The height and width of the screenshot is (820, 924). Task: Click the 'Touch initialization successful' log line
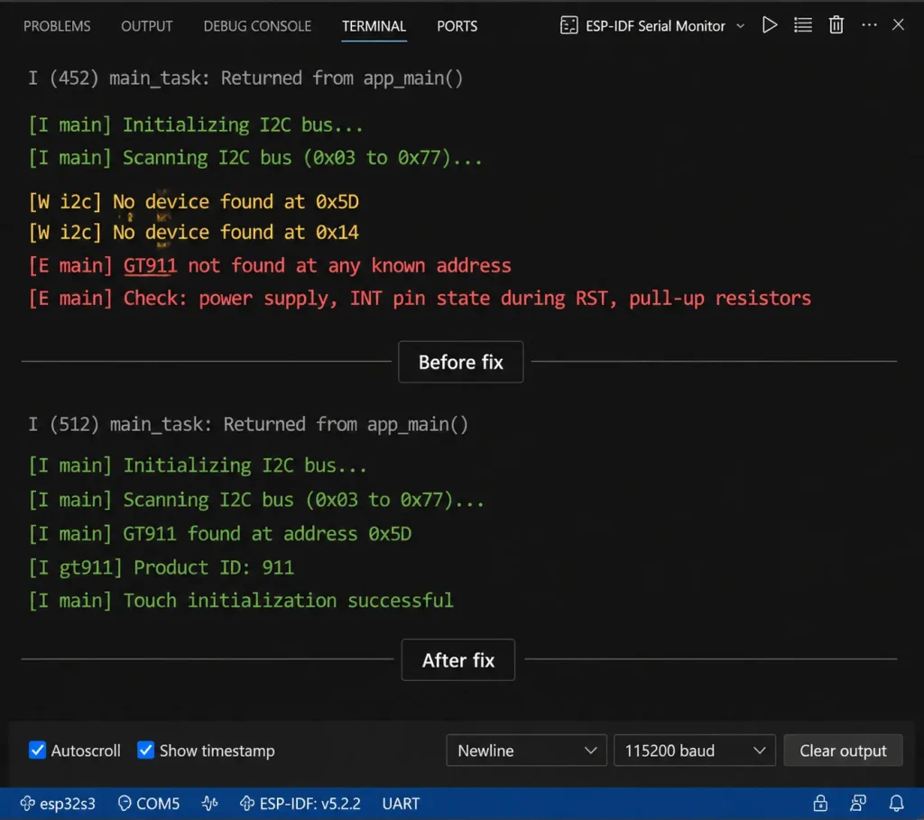(x=241, y=601)
